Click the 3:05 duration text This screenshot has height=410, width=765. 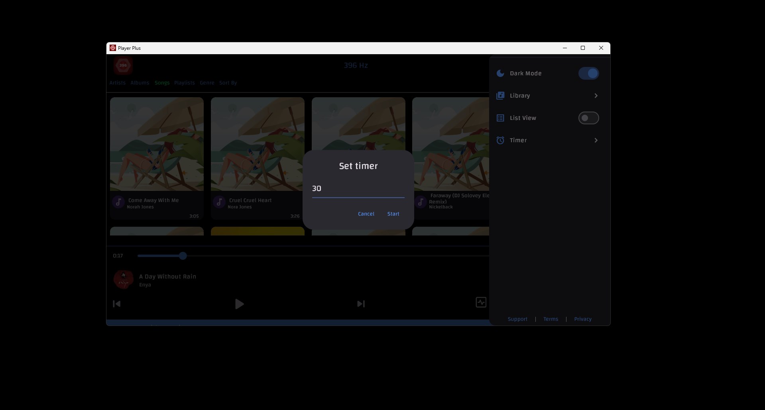194,216
